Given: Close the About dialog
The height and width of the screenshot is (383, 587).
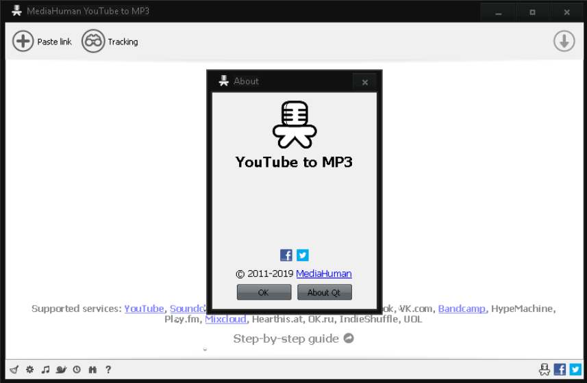Looking at the screenshot, I should click(x=365, y=82).
